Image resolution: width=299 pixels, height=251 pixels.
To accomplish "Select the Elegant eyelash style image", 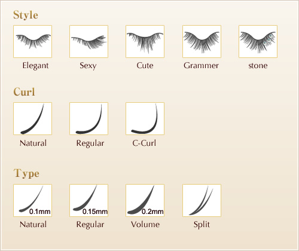I will click(x=32, y=41).
